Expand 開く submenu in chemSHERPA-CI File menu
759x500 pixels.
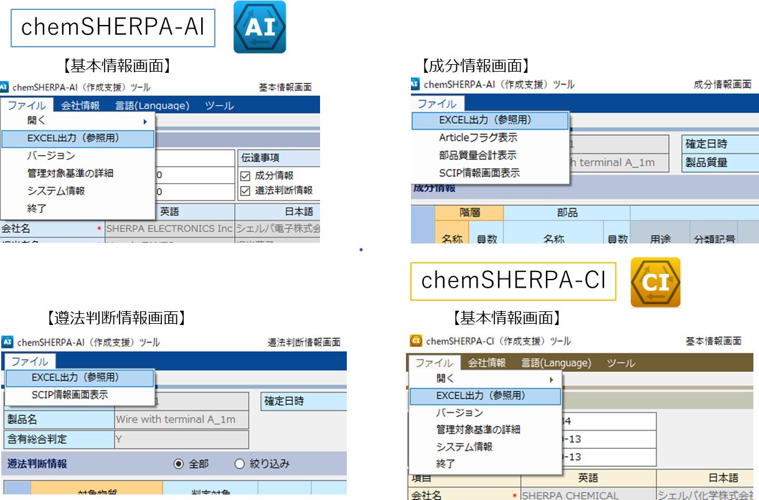486,379
